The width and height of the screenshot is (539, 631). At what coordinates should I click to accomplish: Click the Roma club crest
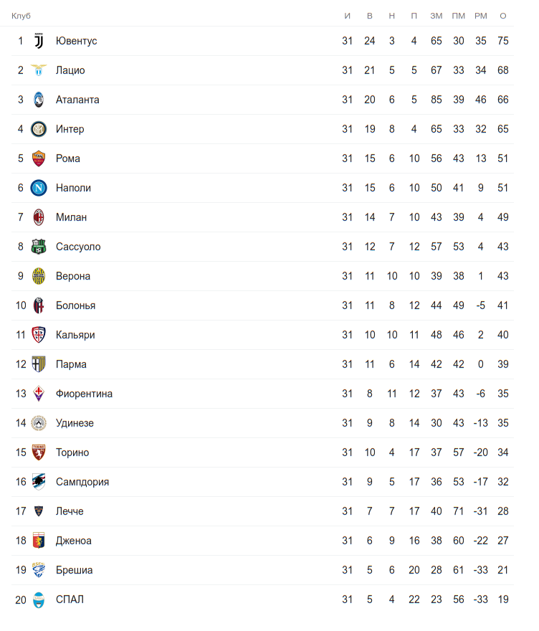pyautogui.click(x=39, y=158)
